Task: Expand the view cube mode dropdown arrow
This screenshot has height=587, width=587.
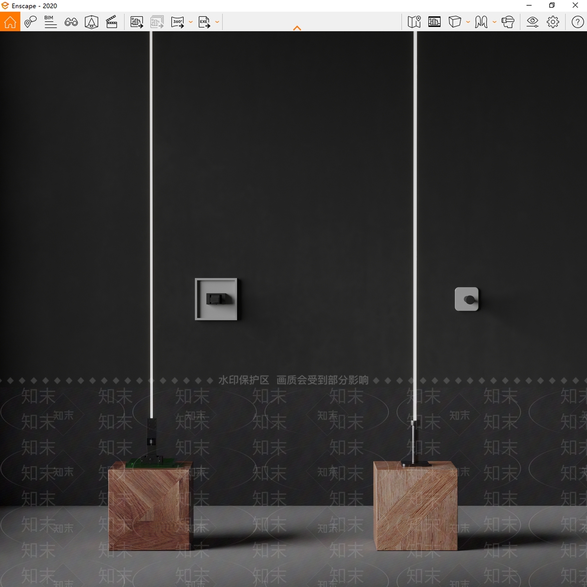Action: pos(468,22)
